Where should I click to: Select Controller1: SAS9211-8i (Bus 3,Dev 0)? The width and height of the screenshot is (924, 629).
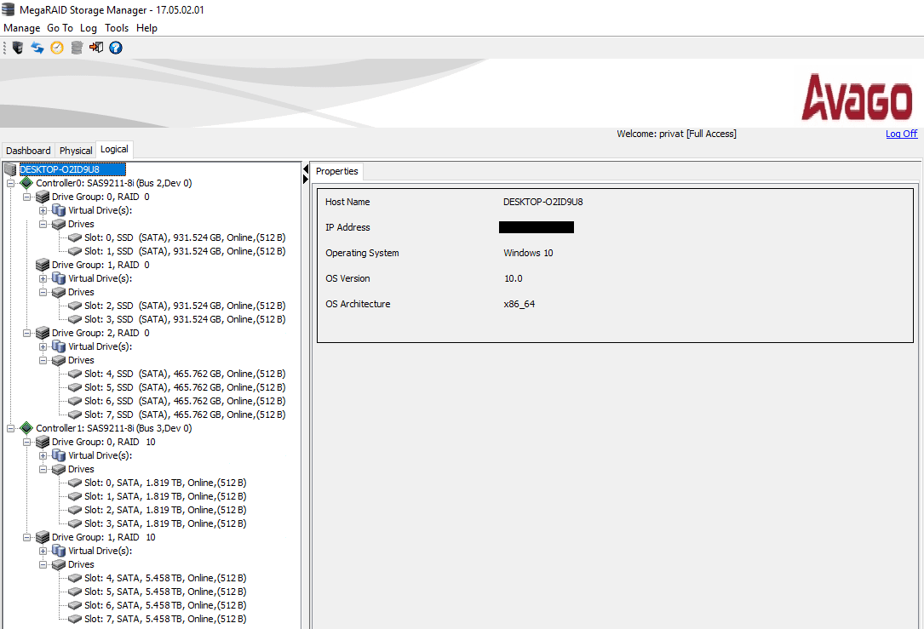pos(114,428)
